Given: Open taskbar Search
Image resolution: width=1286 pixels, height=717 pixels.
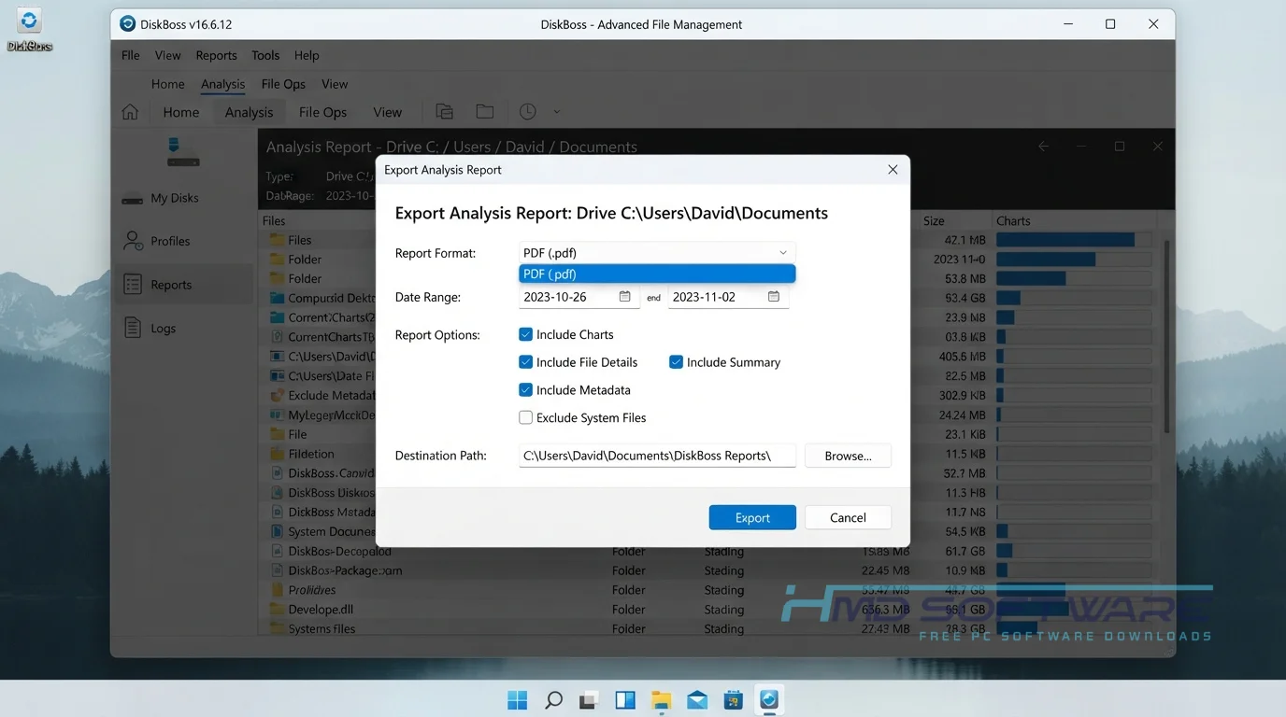Looking at the screenshot, I should 553,699.
